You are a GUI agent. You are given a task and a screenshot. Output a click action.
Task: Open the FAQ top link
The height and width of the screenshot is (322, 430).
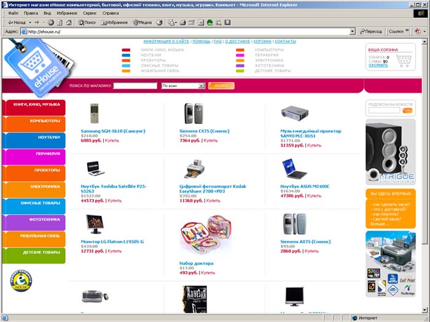tap(217, 41)
